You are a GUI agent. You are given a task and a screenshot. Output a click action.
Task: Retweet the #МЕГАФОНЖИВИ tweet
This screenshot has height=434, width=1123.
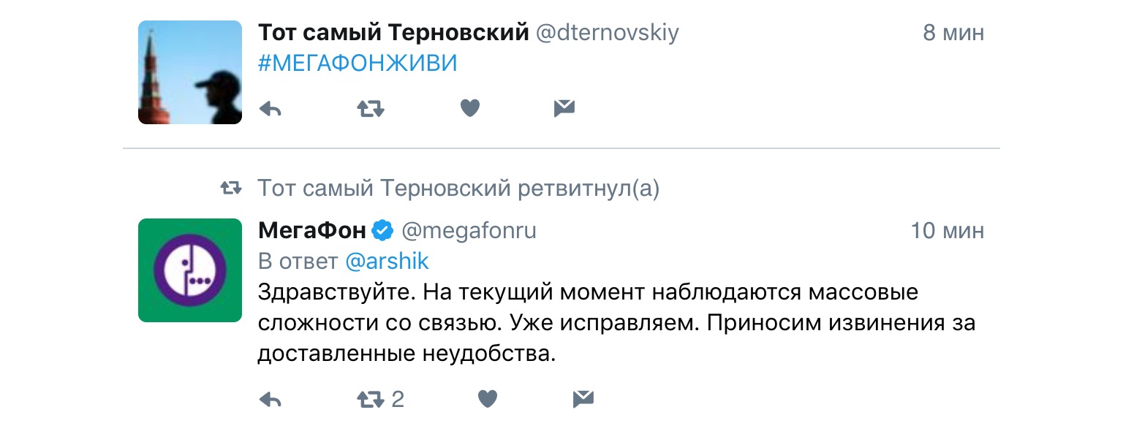370,109
